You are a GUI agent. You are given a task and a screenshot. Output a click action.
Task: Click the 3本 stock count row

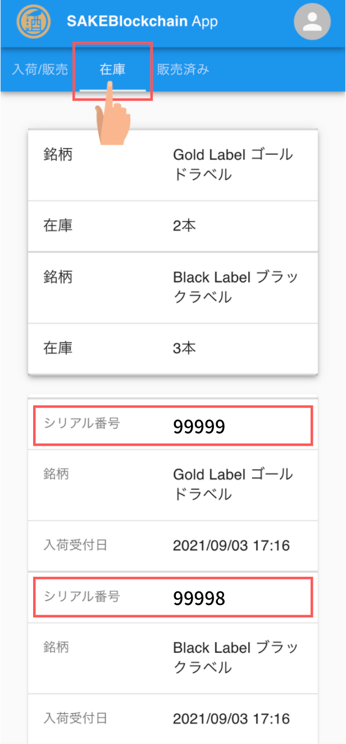173,348
